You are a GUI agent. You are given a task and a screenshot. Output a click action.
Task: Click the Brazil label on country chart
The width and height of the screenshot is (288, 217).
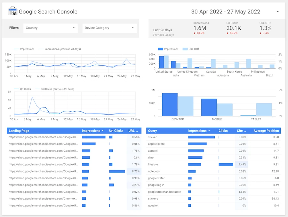pos(269,75)
